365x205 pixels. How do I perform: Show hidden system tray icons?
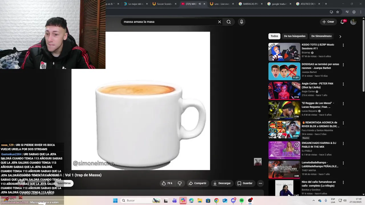tap(313, 200)
